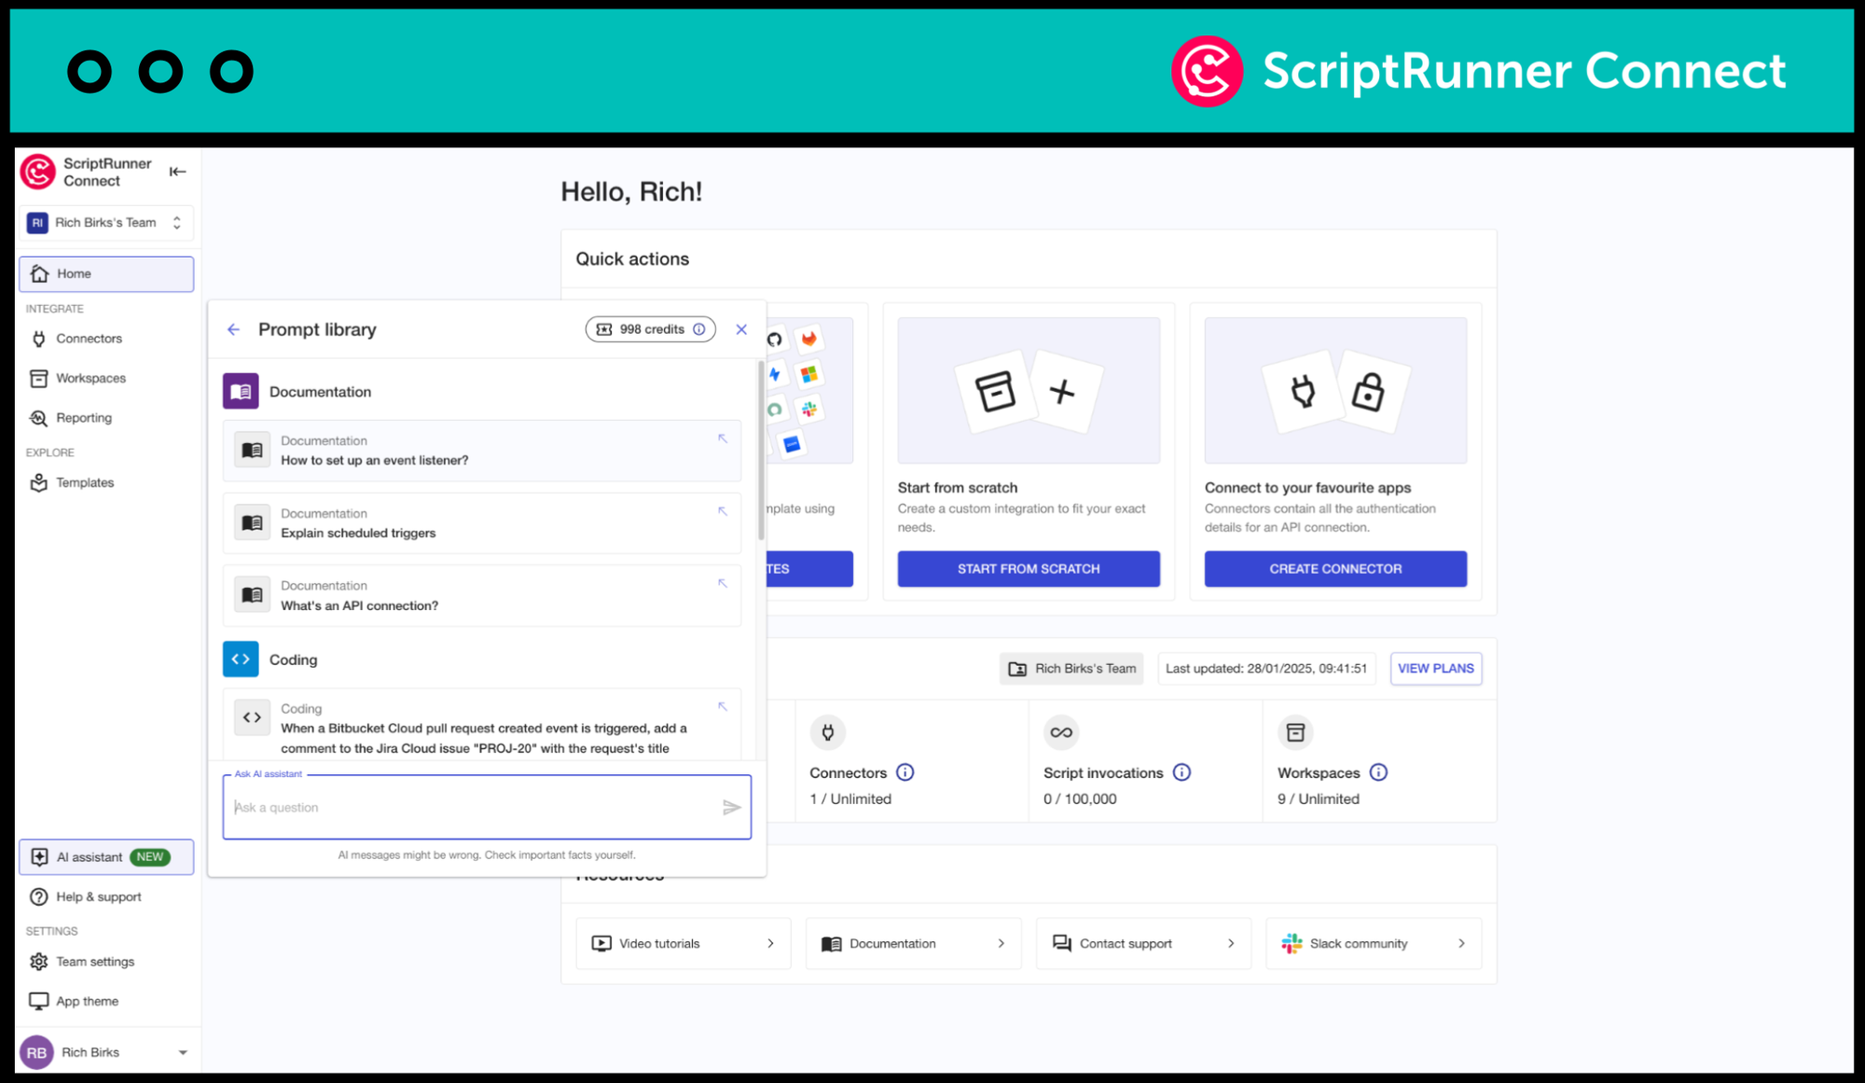This screenshot has width=1865, height=1083.
Task: Click the chevron on Video tutorials
Action: click(x=770, y=944)
